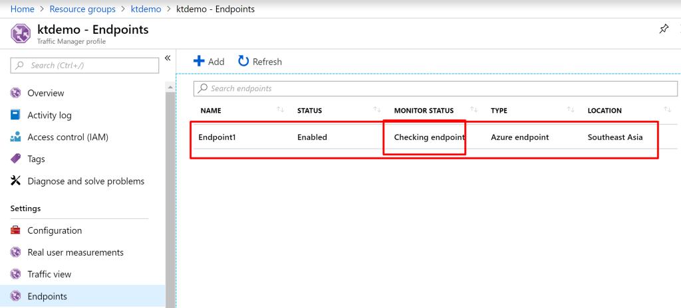This screenshot has height=308, width=681.
Task: Sort by the LOCATION column header
Action: (x=605, y=111)
